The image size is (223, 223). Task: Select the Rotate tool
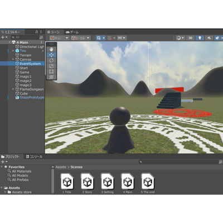point(51,60)
